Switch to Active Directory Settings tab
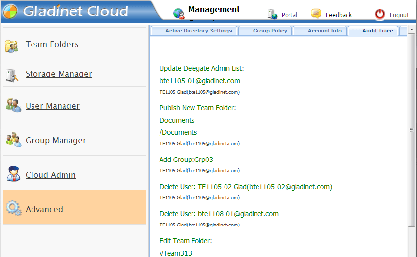Viewport: 417px width, 257px height. (x=194, y=31)
